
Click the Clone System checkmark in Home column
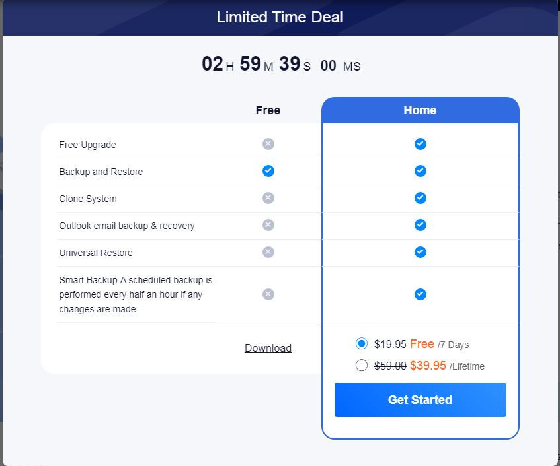[420, 198]
